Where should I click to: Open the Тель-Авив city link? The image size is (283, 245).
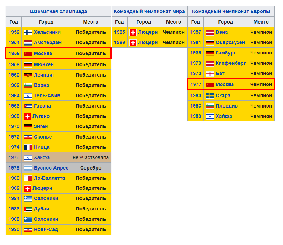[47, 95]
